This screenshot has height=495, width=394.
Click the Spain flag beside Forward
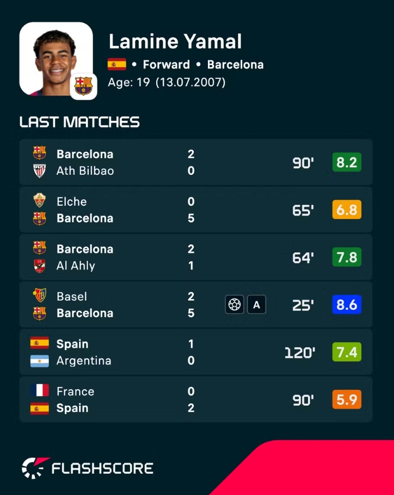(116, 64)
